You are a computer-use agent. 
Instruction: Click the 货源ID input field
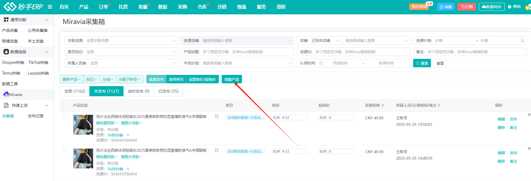tap(354, 52)
